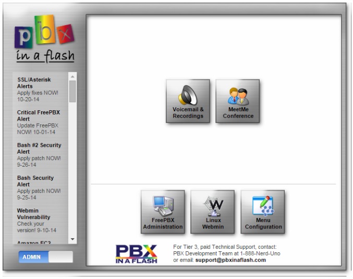Toggle the ADMIN switch
Screen dimensions: 353x279
(46, 257)
